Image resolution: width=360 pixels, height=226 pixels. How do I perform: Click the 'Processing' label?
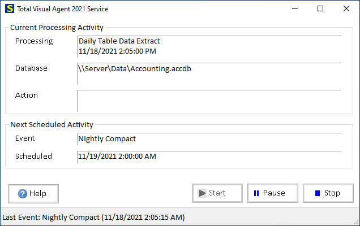[34, 41]
